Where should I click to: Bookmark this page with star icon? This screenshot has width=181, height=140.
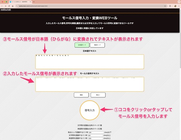tap(165, 6)
